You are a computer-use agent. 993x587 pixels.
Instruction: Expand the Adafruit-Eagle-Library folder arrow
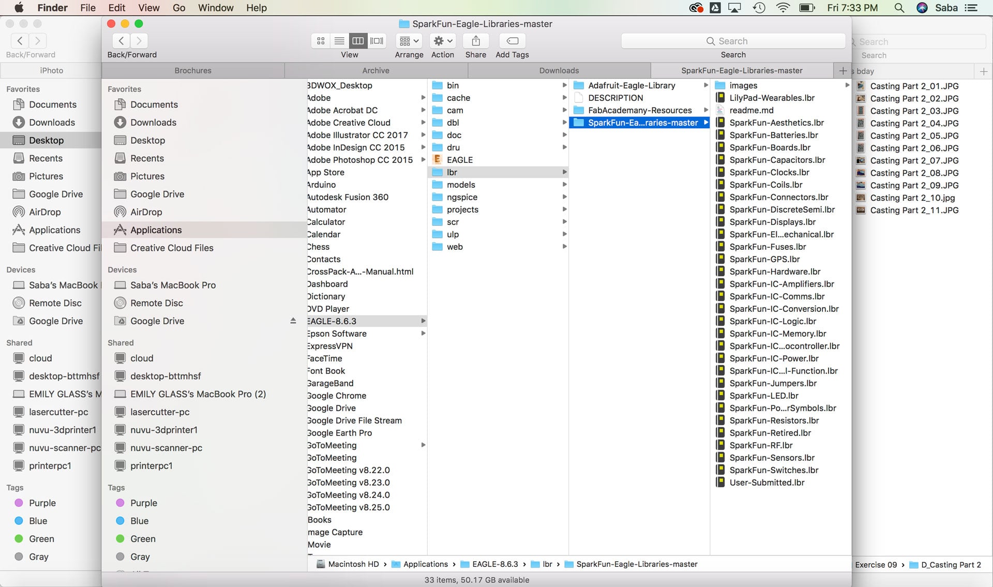click(705, 85)
